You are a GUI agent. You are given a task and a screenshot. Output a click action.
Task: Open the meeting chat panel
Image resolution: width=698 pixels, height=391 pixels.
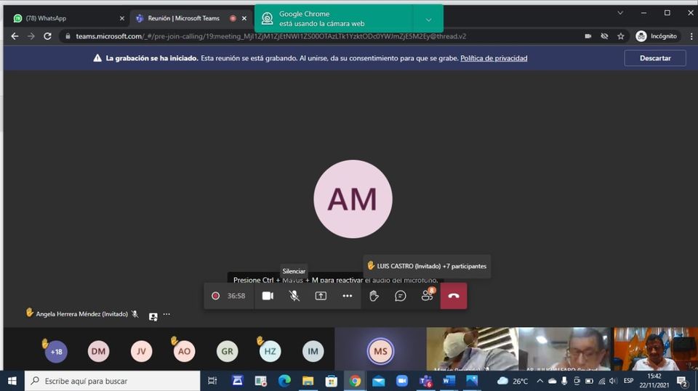[401, 296]
